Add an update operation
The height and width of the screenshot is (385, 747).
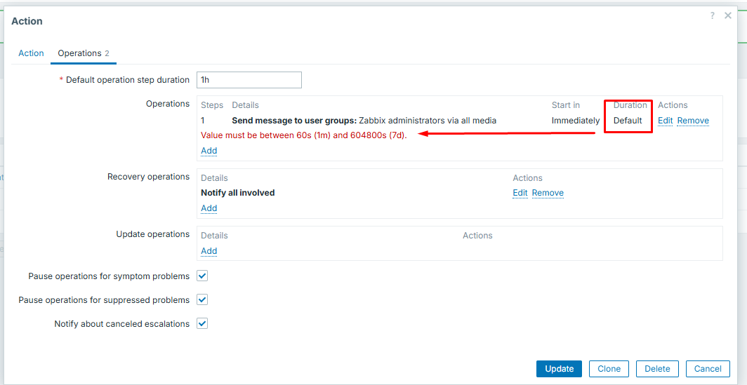(x=209, y=251)
